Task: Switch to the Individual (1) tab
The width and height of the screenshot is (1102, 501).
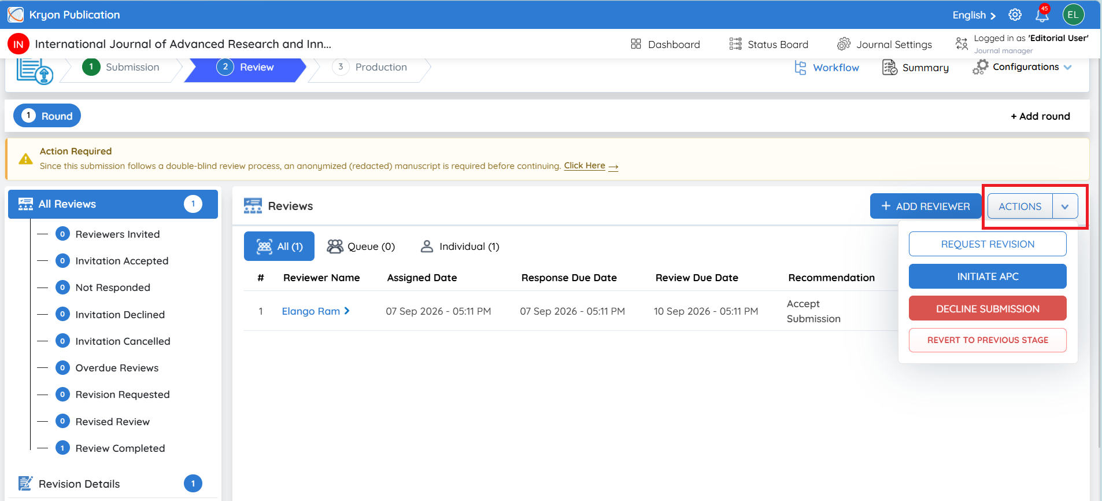Action: pyautogui.click(x=460, y=246)
